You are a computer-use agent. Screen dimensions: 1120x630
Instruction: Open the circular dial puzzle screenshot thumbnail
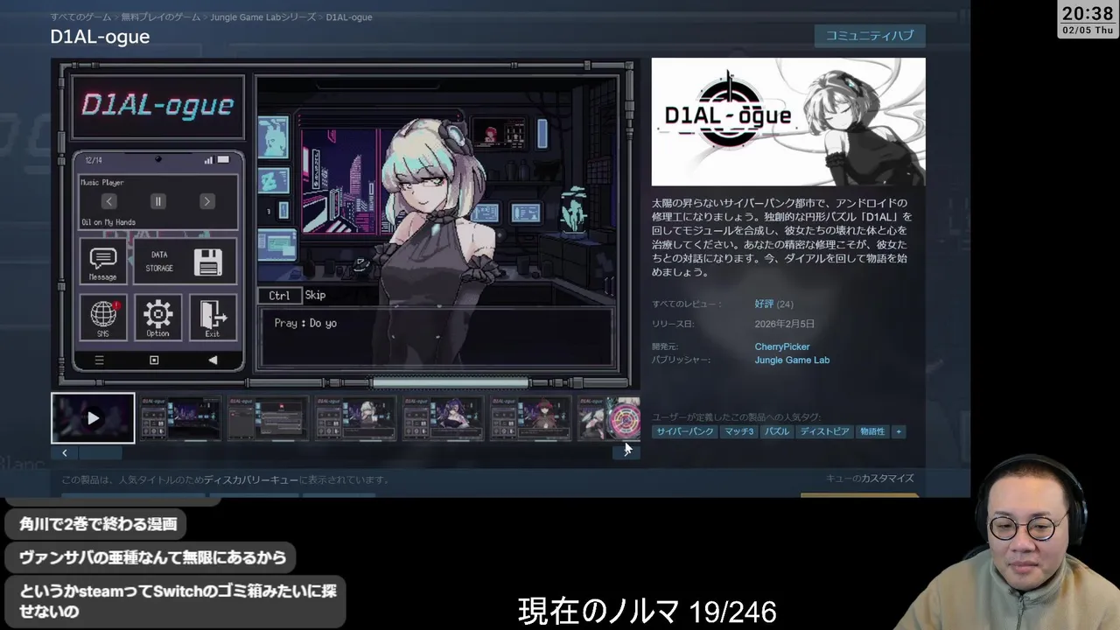tap(609, 418)
